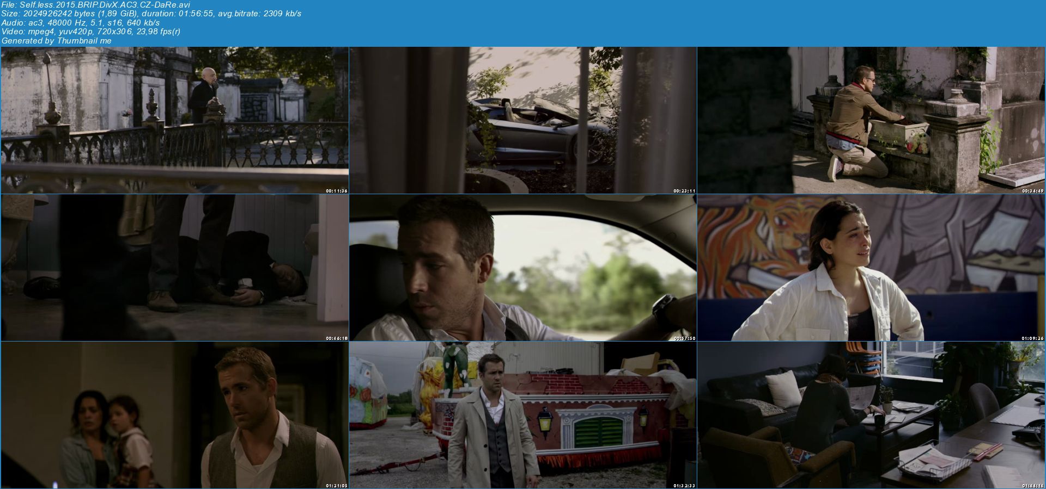Image resolution: width=1046 pixels, height=489 pixels.
Task: Click the 01:09:26 timestamp
Action: pos(1032,338)
